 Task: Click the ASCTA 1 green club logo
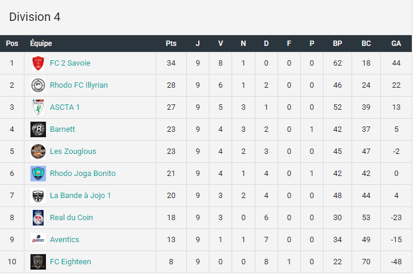[38, 107]
